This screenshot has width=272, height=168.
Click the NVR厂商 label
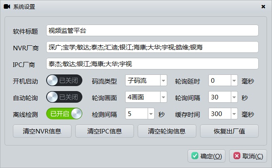point(26,48)
